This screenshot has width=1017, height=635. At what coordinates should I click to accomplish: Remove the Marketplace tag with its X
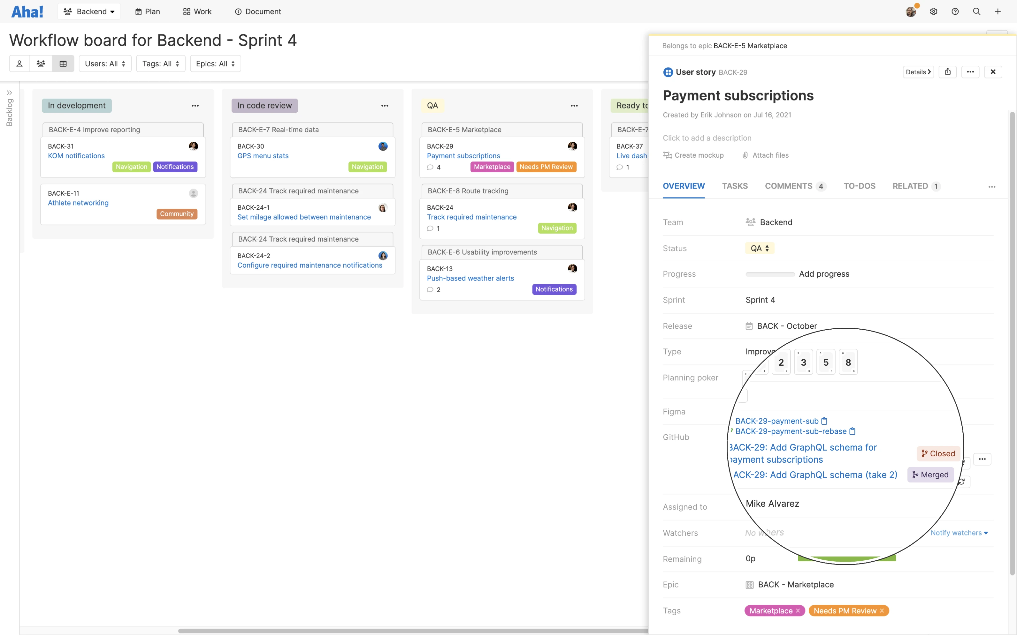point(799,610)
